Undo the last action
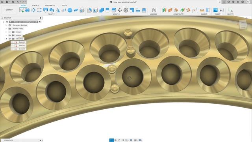This screenshot has height=142, width=252. click(x=18, y=2)
